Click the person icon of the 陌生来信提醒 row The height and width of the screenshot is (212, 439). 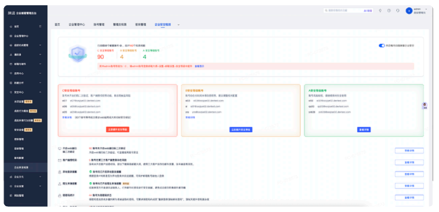tap(60, 184)
